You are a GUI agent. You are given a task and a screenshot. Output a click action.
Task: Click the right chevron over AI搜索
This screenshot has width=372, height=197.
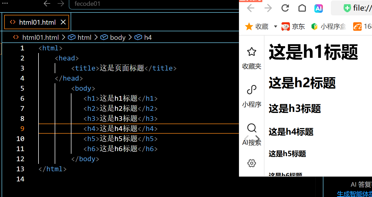(257, 138)
